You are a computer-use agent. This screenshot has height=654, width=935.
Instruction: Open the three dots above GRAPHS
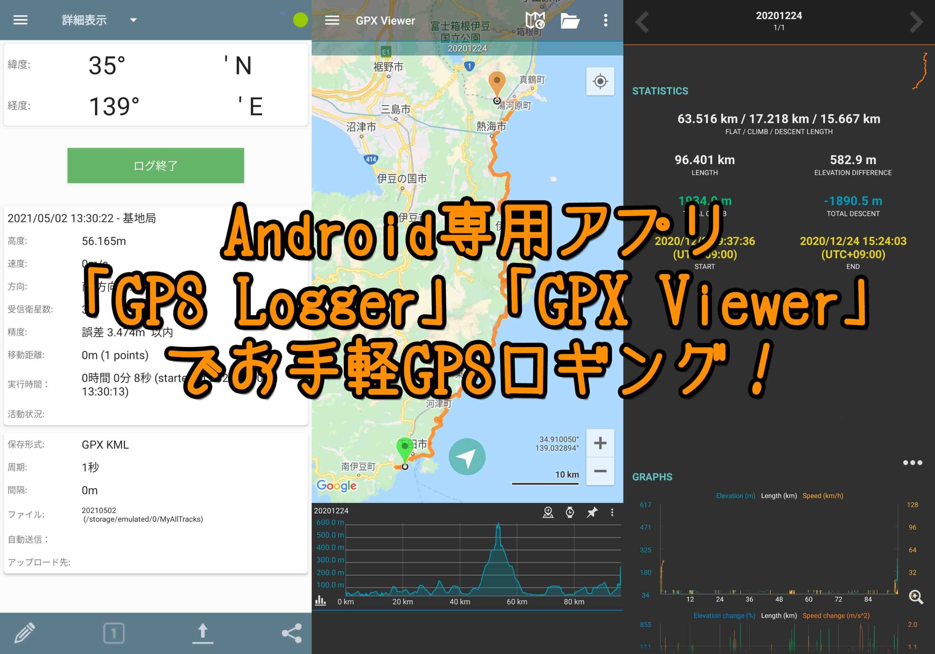point(913,462)
